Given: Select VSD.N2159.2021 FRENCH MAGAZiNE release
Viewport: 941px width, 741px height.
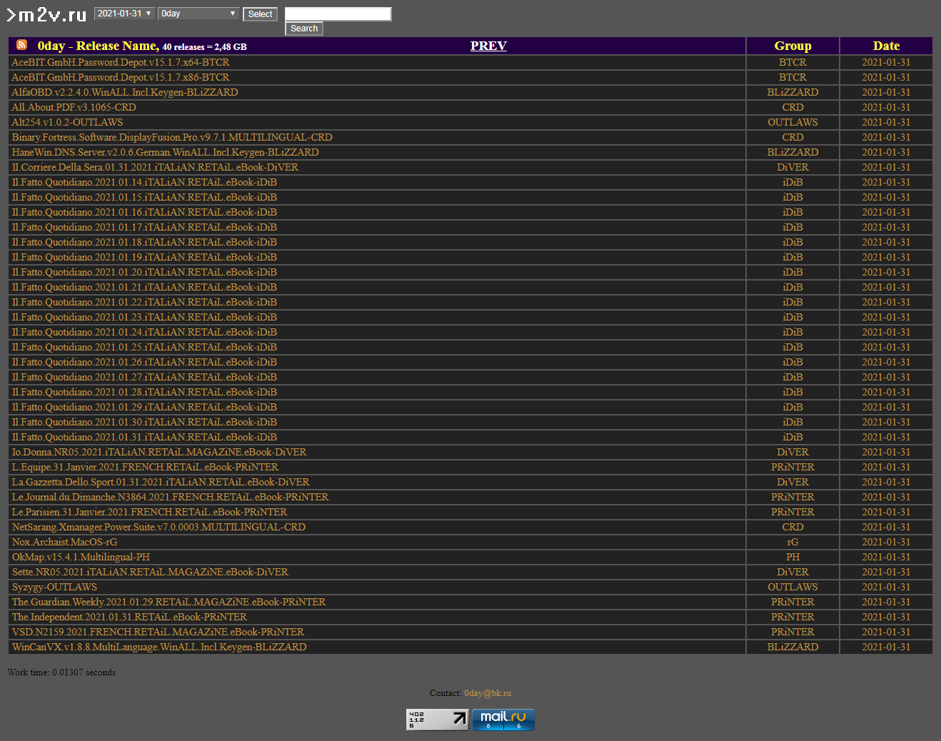Looking at the screenshot, I should pos(158,632).
